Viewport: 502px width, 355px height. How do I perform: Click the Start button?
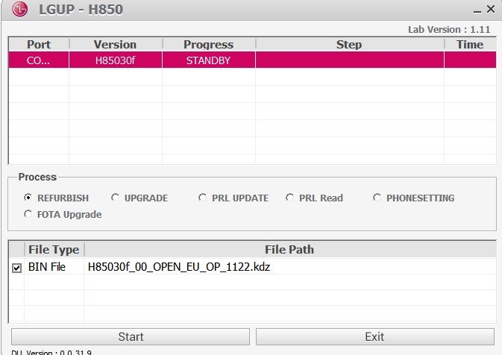pos(131,337)
